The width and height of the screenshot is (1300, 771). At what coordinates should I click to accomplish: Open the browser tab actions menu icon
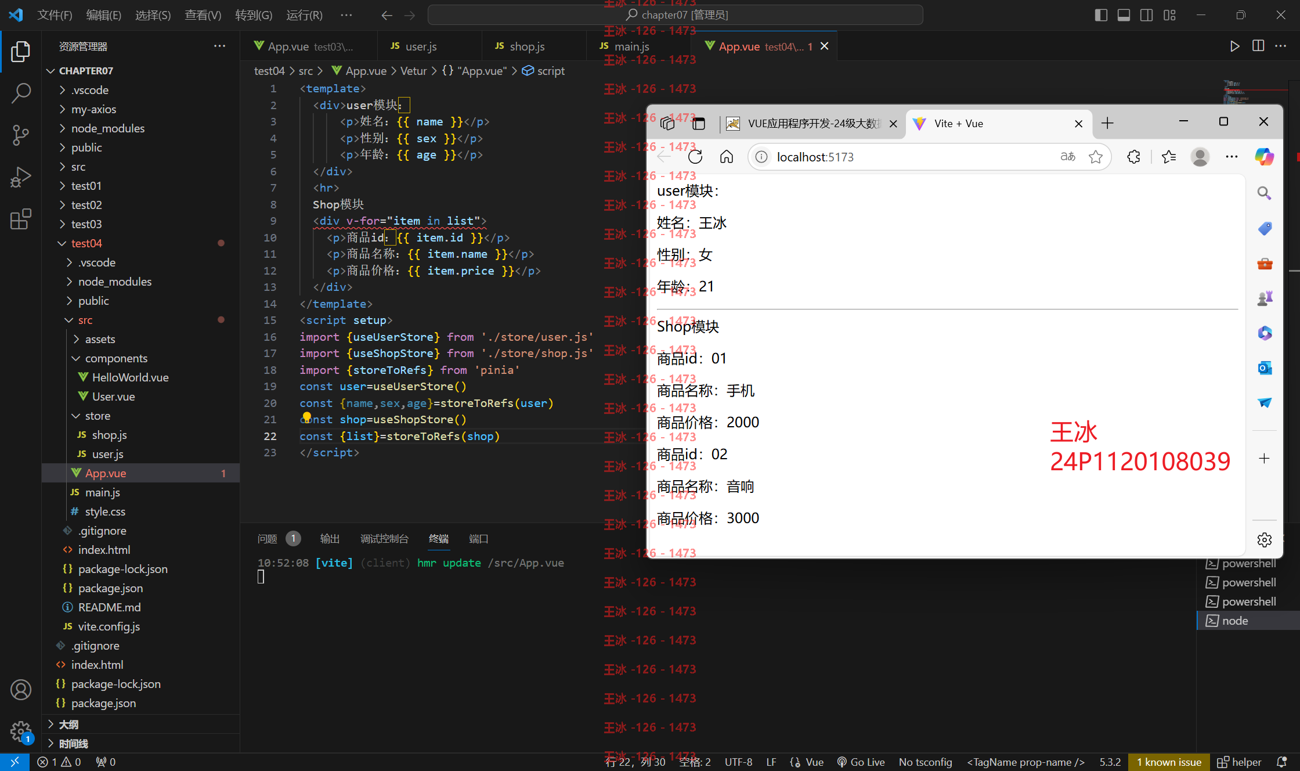pyautogui.click(x=699, y=123)
